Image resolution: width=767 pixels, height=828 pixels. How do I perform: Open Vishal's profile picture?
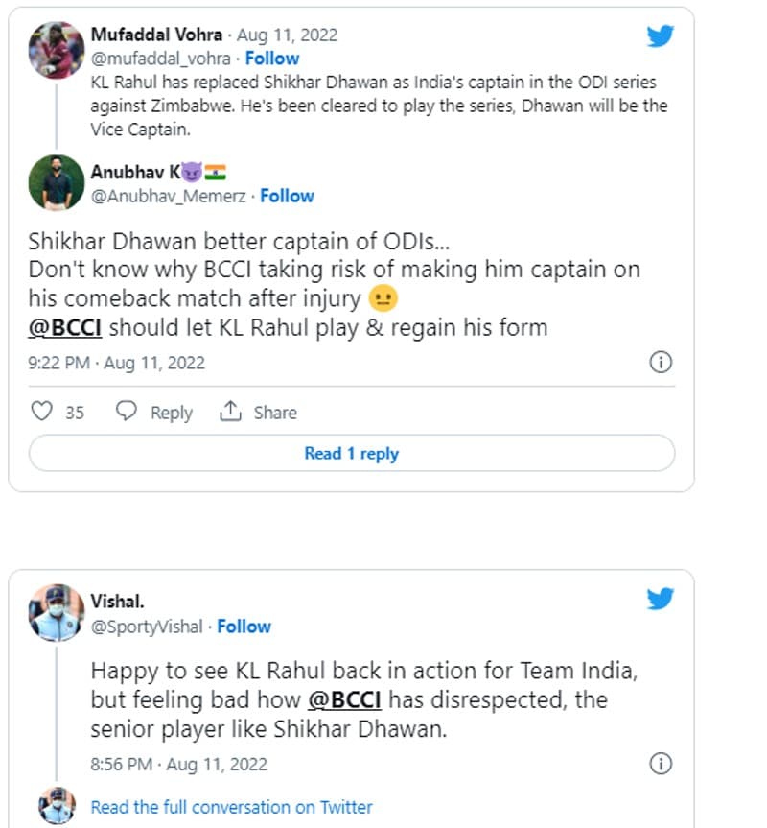56,611
